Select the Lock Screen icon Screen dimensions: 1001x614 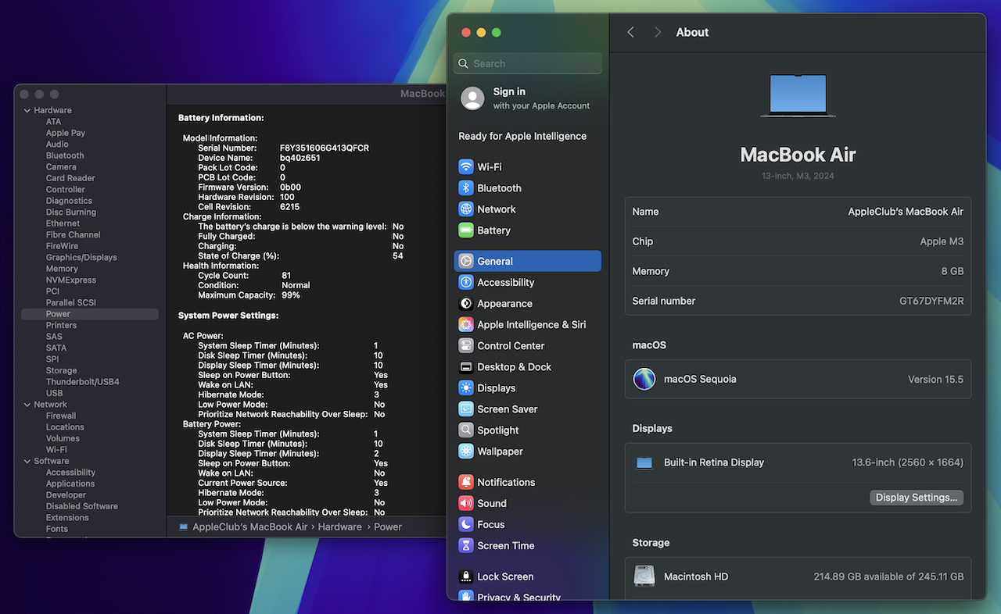[x=466, y=577]
